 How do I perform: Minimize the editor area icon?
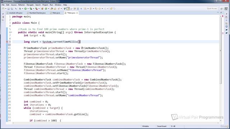point(218,13)
